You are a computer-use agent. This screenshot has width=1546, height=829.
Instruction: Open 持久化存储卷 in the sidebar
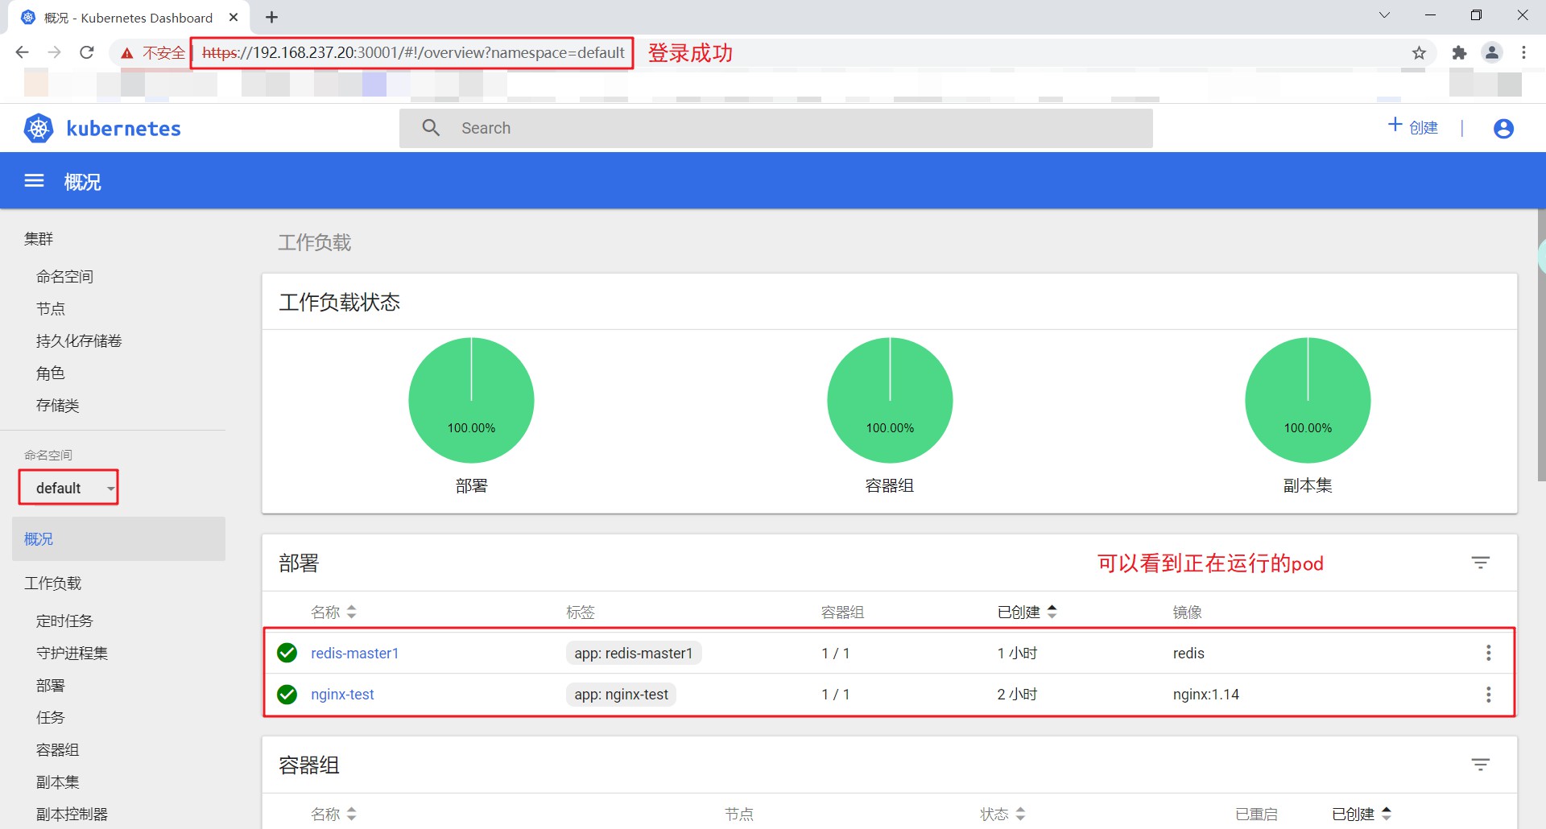pyautogui.click(x=79, y=341)
